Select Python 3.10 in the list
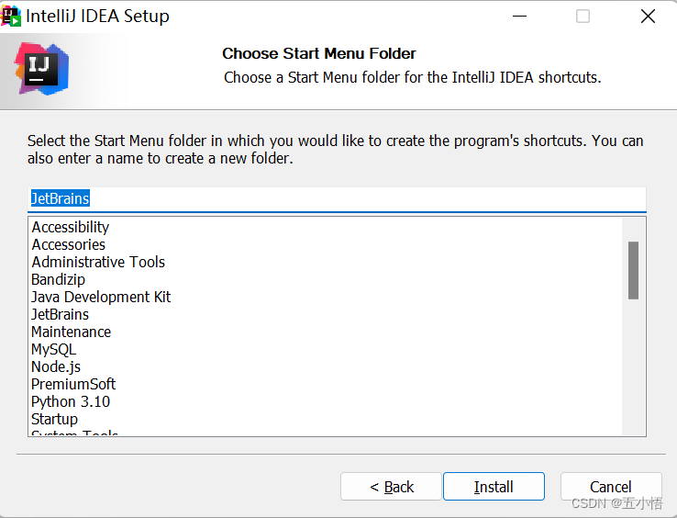This screenshot has width=677, height=518. [x=71, y=401]
